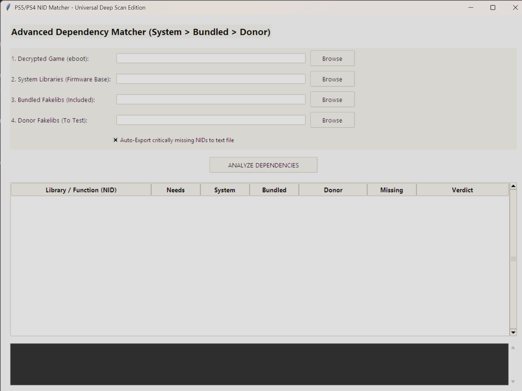Uncheck Auto-Export critically missing NIDs checkbox
Viewport: 522px width, 391px height.
(x=116, y=140)
